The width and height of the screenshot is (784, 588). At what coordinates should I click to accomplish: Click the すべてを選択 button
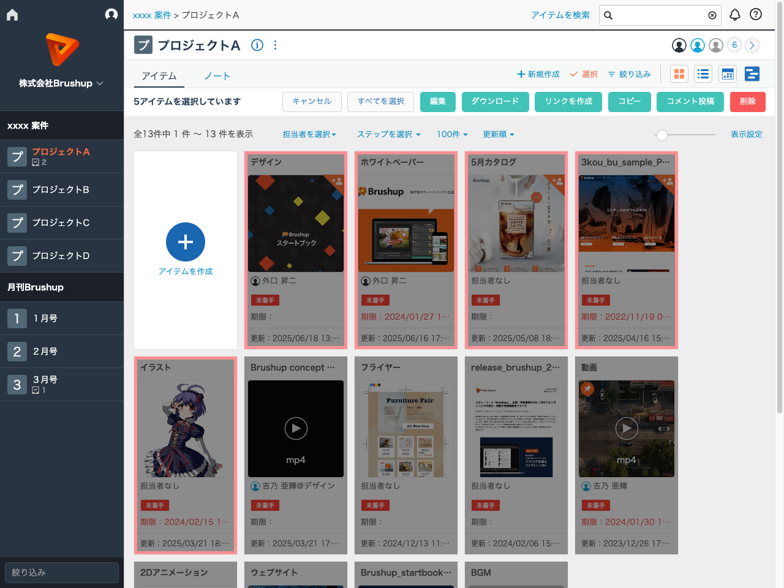(x=380, y=102)
